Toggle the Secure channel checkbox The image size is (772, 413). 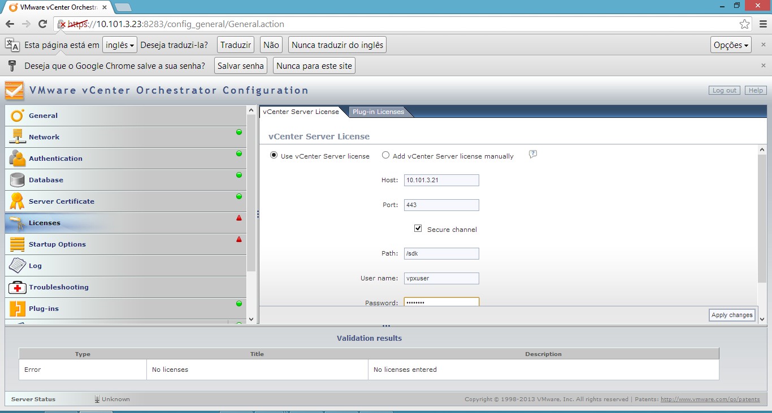tap(418, 229)
